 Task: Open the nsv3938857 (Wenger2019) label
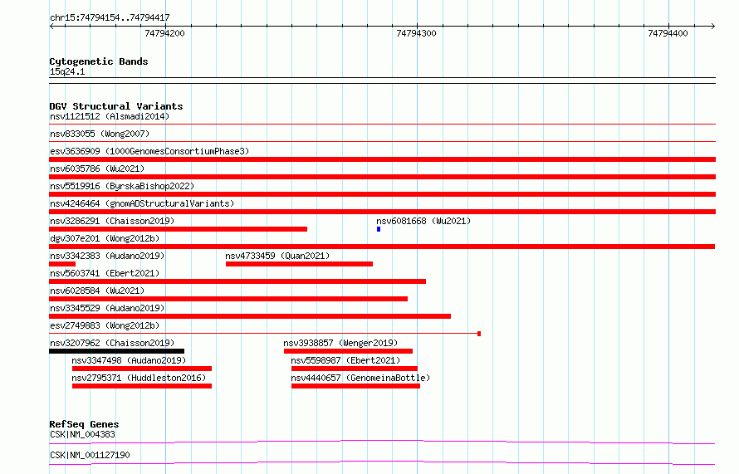[x=340, y=343]
